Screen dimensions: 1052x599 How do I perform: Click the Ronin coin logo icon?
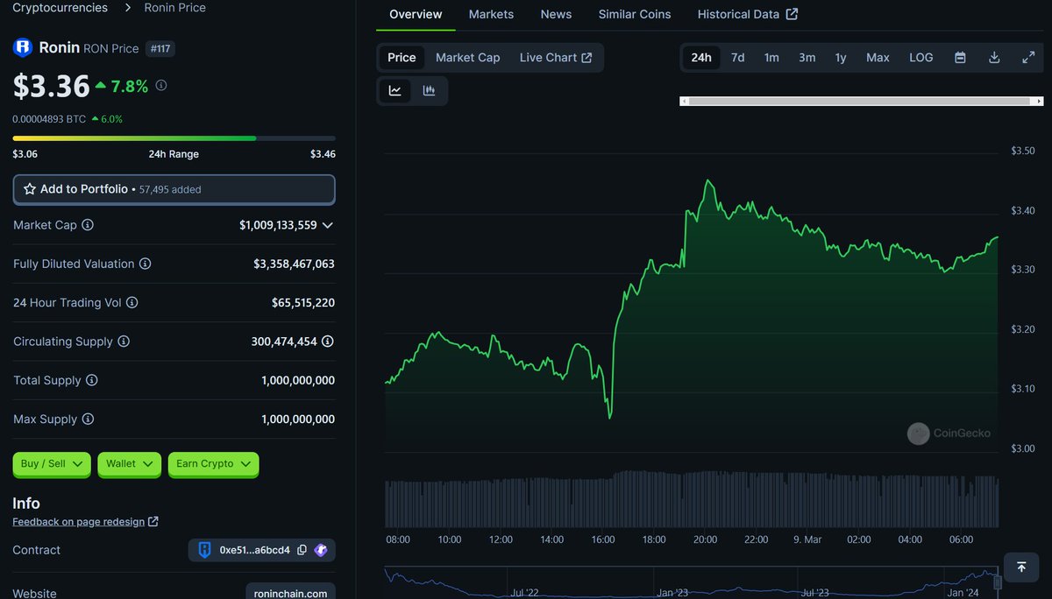pos(22,48)
